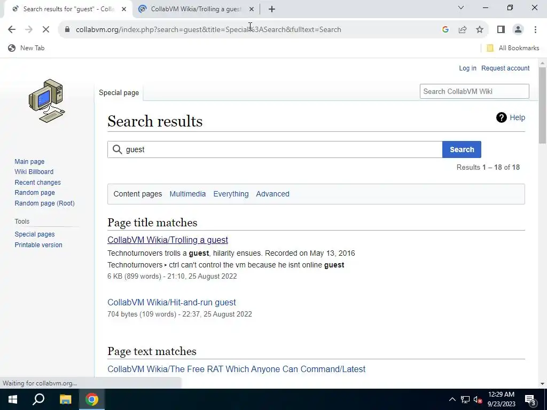Show hidden system tray icons
The height and width of the screenshot is (410, 547).
click(452, 399)
